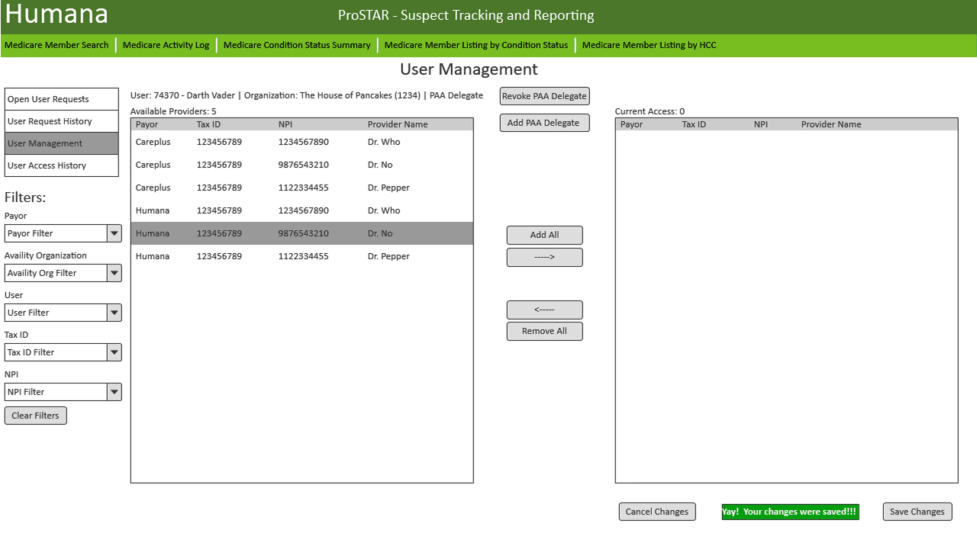
Task: Click Payor header in Available Providers
Action: tap(147, 124)
